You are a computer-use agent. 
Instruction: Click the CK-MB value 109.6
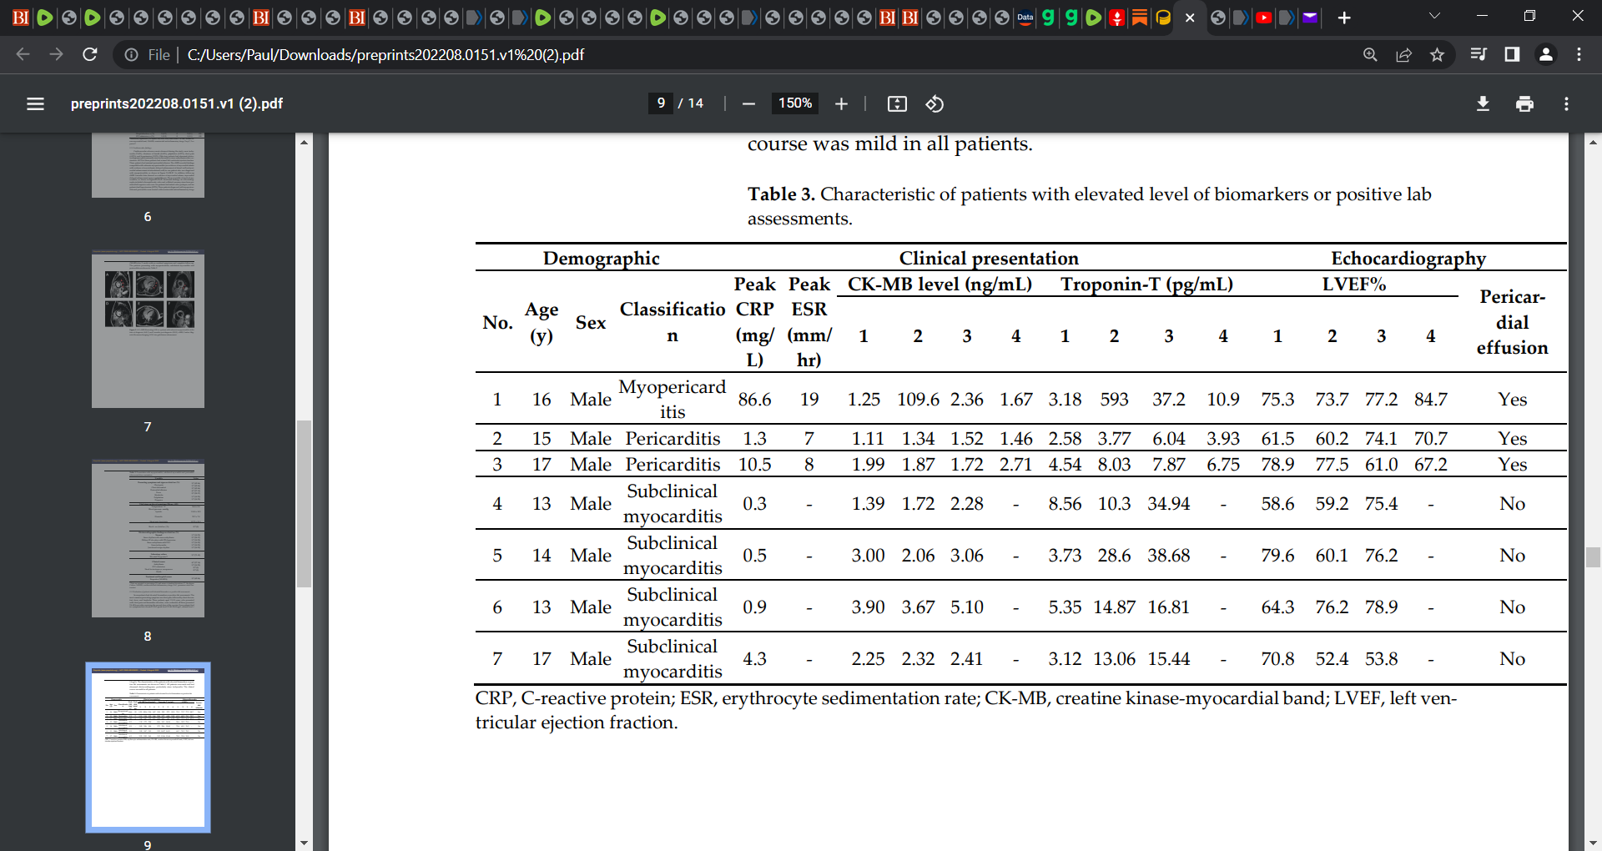[x=918, y=399]
